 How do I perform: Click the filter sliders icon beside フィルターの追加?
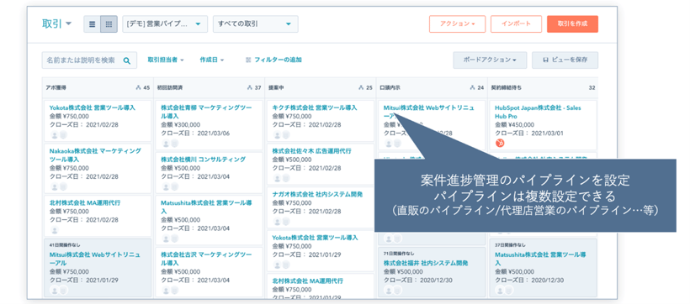[x=248, y=60]
